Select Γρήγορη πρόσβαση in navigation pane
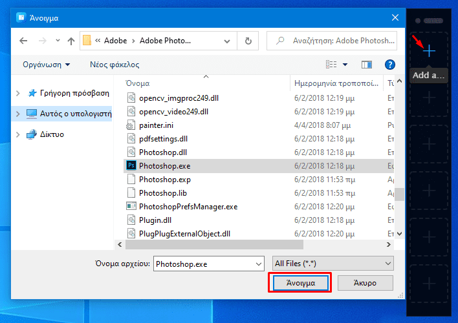Screen dimensions: 458x323 click(74, 93)
